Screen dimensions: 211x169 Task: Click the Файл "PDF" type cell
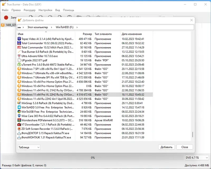tap(102, 60)
